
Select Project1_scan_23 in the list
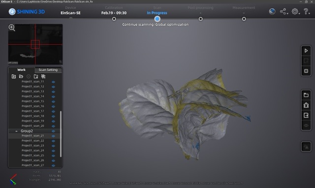coord(33,145)
